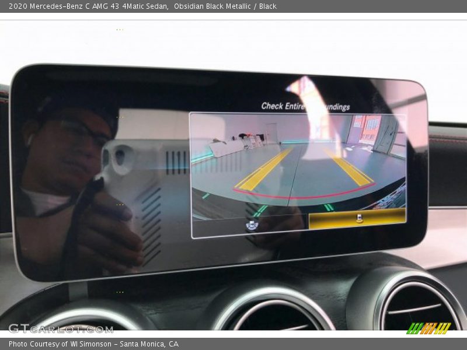Click the "Photo Courtesy of WI Simonson" credit
This screenshot has width=467, height=350.
(60, 344)
